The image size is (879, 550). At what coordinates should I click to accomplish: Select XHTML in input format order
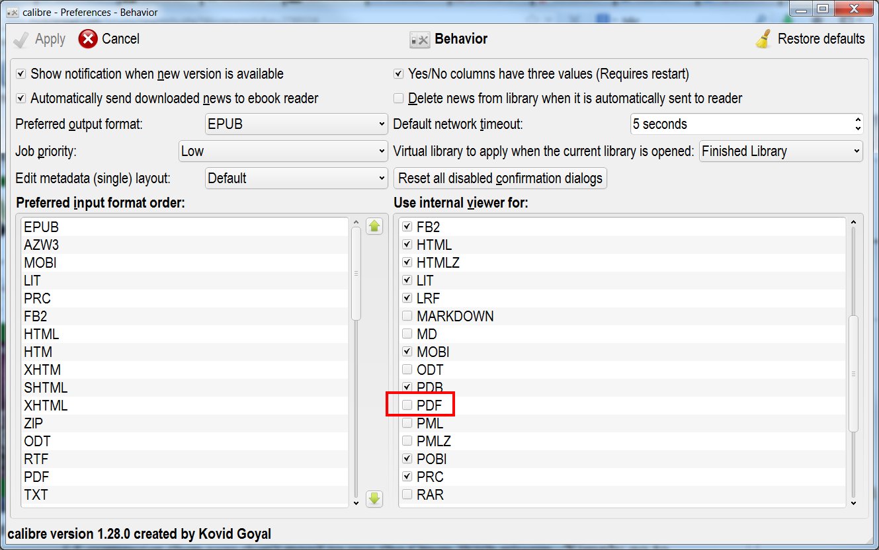pos(185,405)
